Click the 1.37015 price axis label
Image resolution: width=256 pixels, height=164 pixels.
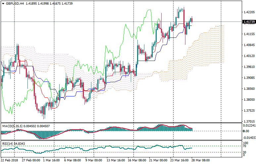pos(248,122)
